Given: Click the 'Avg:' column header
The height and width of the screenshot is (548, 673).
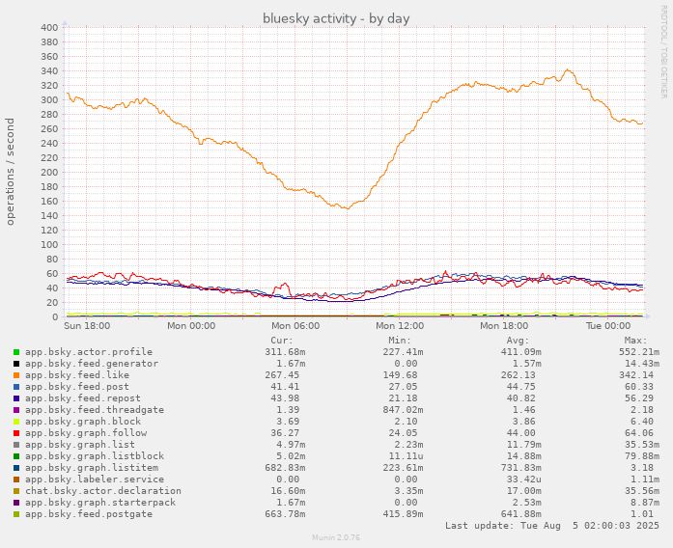Looking at the screenshot, I should point(518,341).
